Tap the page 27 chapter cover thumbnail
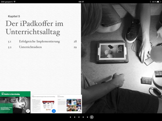 [x=15, y=102]
